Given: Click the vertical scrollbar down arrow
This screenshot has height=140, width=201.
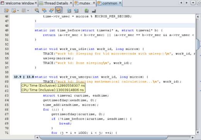Looking at the screenshot, I should pos(198,132).
